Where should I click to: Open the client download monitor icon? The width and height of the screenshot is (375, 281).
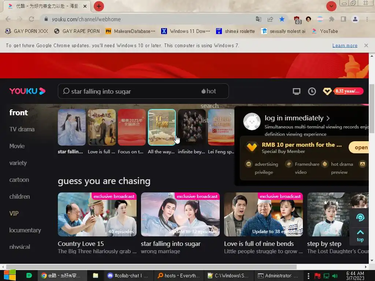297,91
